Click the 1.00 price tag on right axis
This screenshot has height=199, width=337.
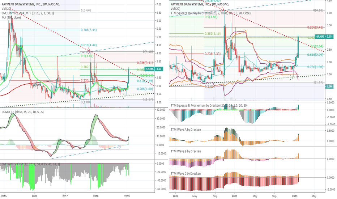point(329,86)
